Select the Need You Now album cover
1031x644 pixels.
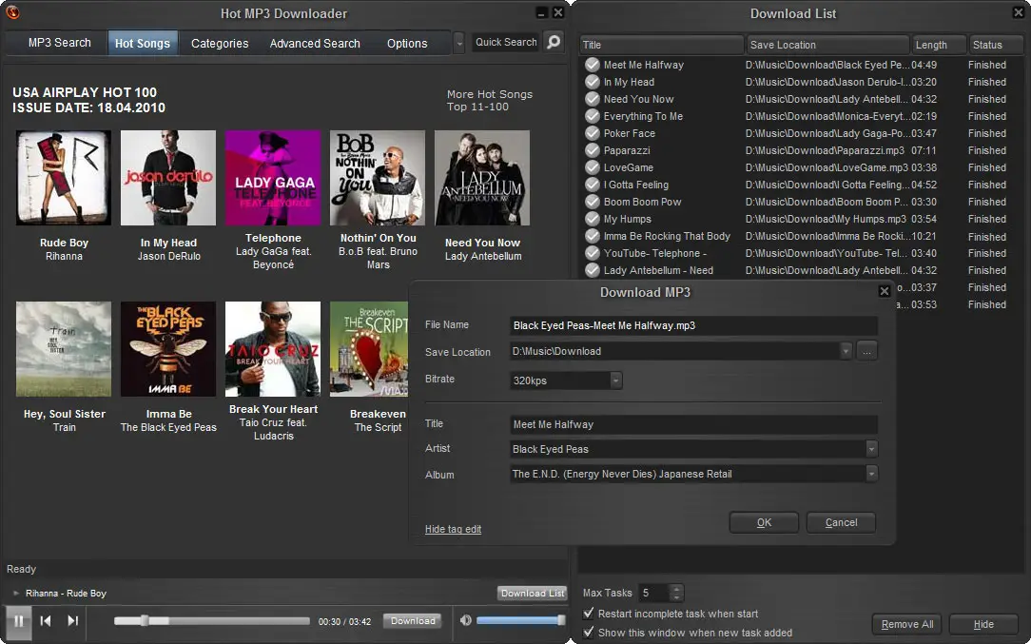[482, 178]
